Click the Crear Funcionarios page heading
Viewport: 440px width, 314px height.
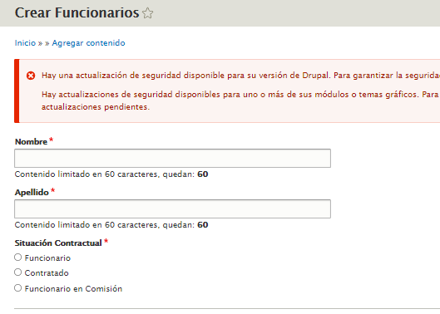(77, 13)
